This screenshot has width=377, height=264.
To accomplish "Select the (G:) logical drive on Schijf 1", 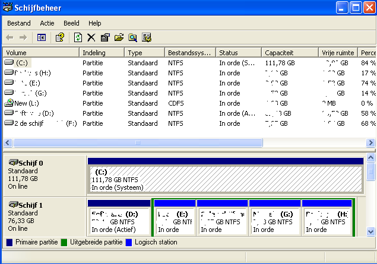I will pyautogui.click(x=275, y=218).
